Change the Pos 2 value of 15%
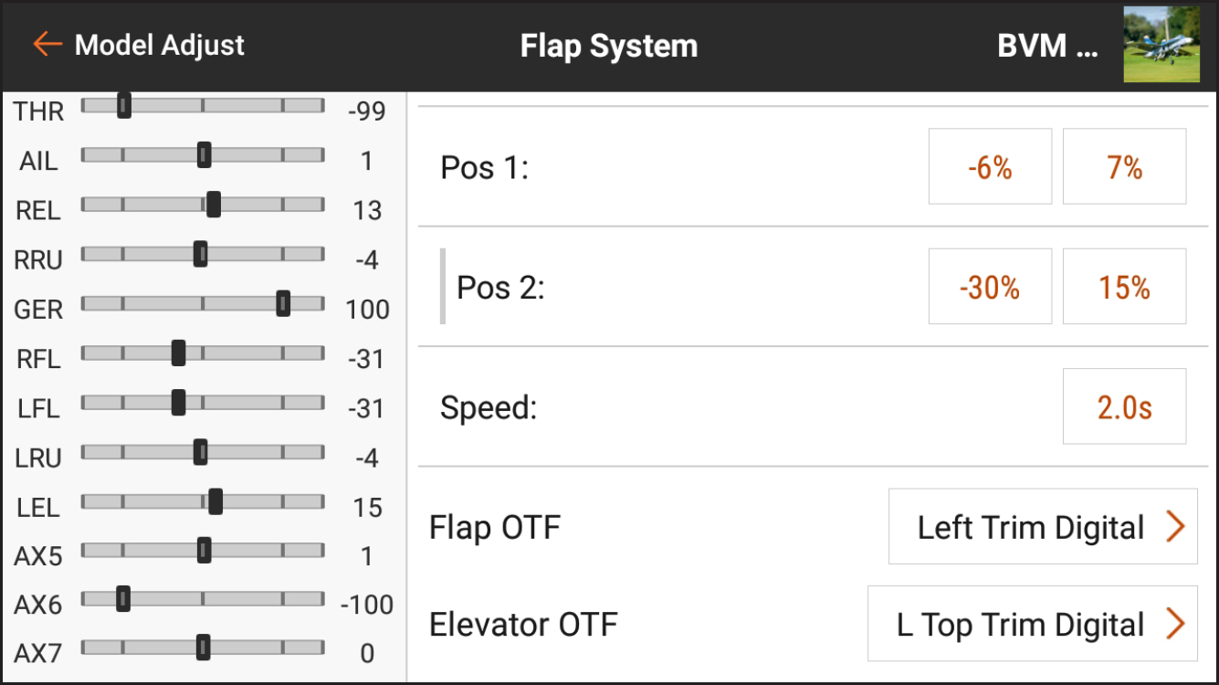This screenshot has height=685, width=1219. click(1124, 286)
